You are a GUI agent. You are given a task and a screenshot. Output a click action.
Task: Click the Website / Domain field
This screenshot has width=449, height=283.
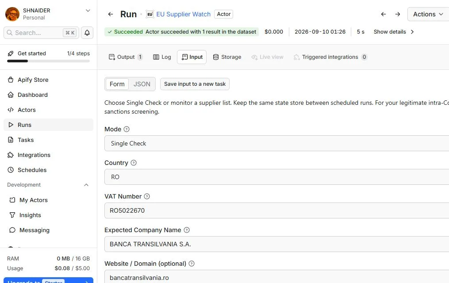[276, 276]
